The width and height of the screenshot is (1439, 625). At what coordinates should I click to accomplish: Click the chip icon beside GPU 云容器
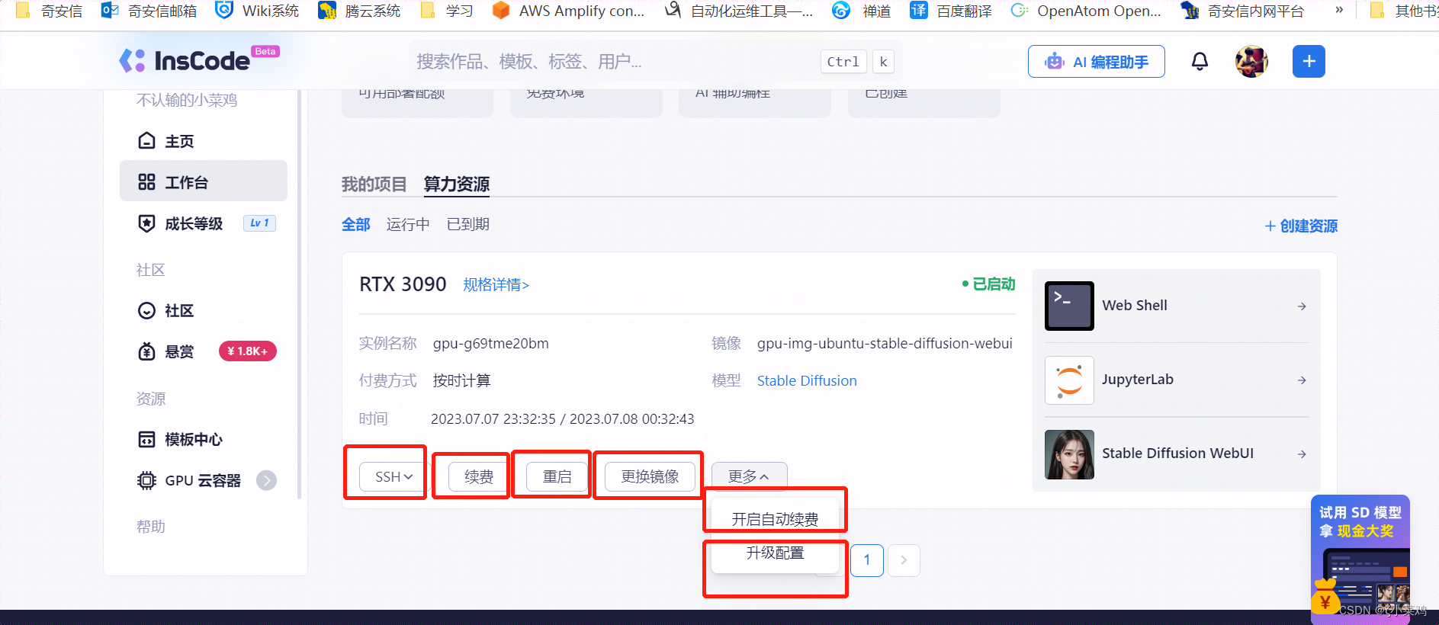coord(146,480)
